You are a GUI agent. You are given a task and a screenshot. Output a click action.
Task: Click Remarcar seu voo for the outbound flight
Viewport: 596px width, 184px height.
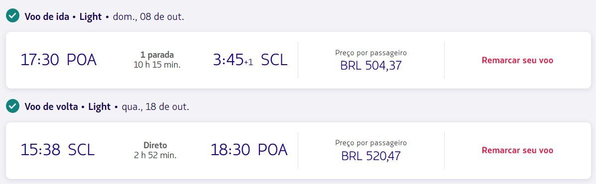point(517,60)
